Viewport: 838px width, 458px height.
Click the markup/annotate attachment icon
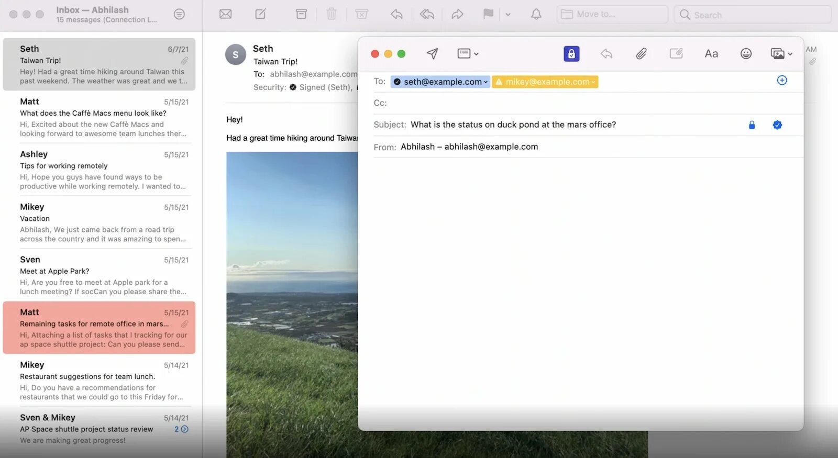(676, 53)
